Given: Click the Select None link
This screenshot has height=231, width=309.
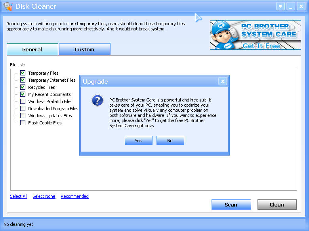Looking at the screenshot, I should [x=44, y=196].
